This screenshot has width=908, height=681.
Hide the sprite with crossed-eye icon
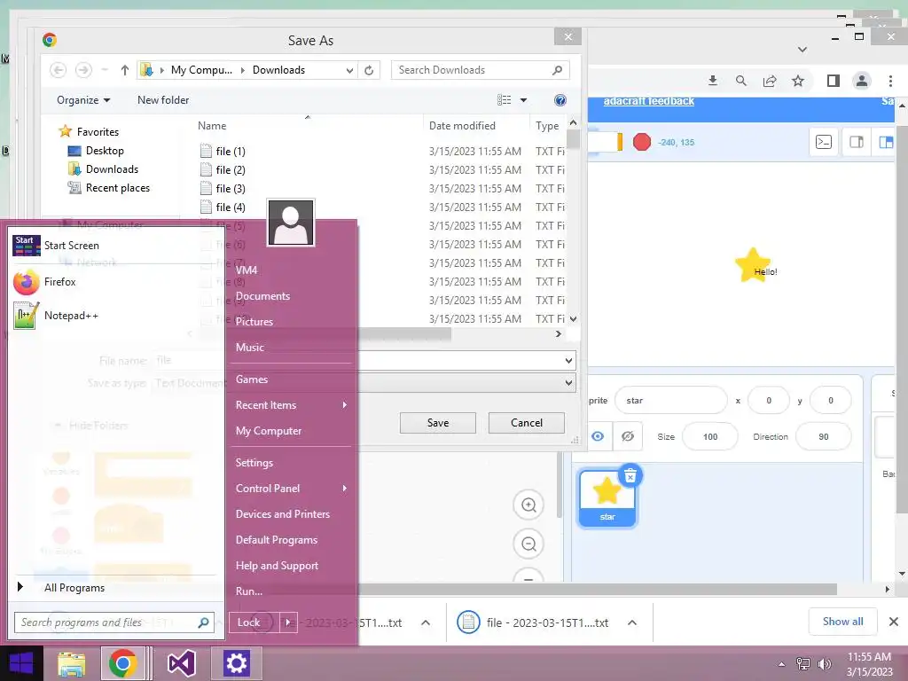tap(628, 436)
